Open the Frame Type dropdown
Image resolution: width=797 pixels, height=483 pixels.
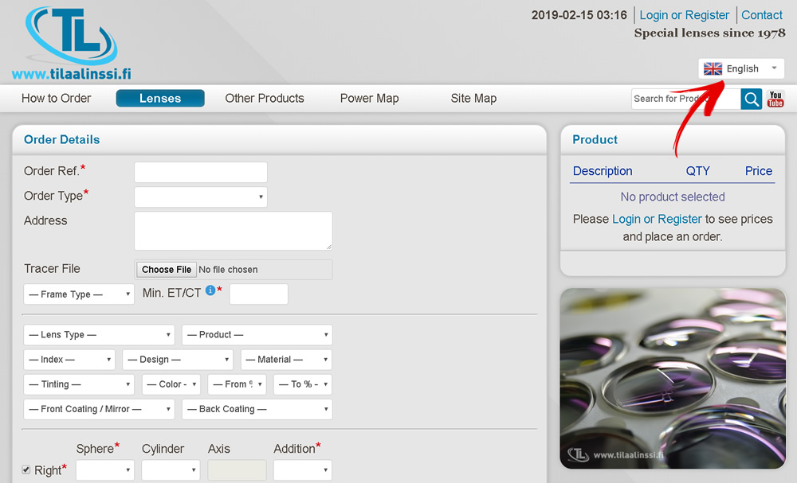[79, 294]
